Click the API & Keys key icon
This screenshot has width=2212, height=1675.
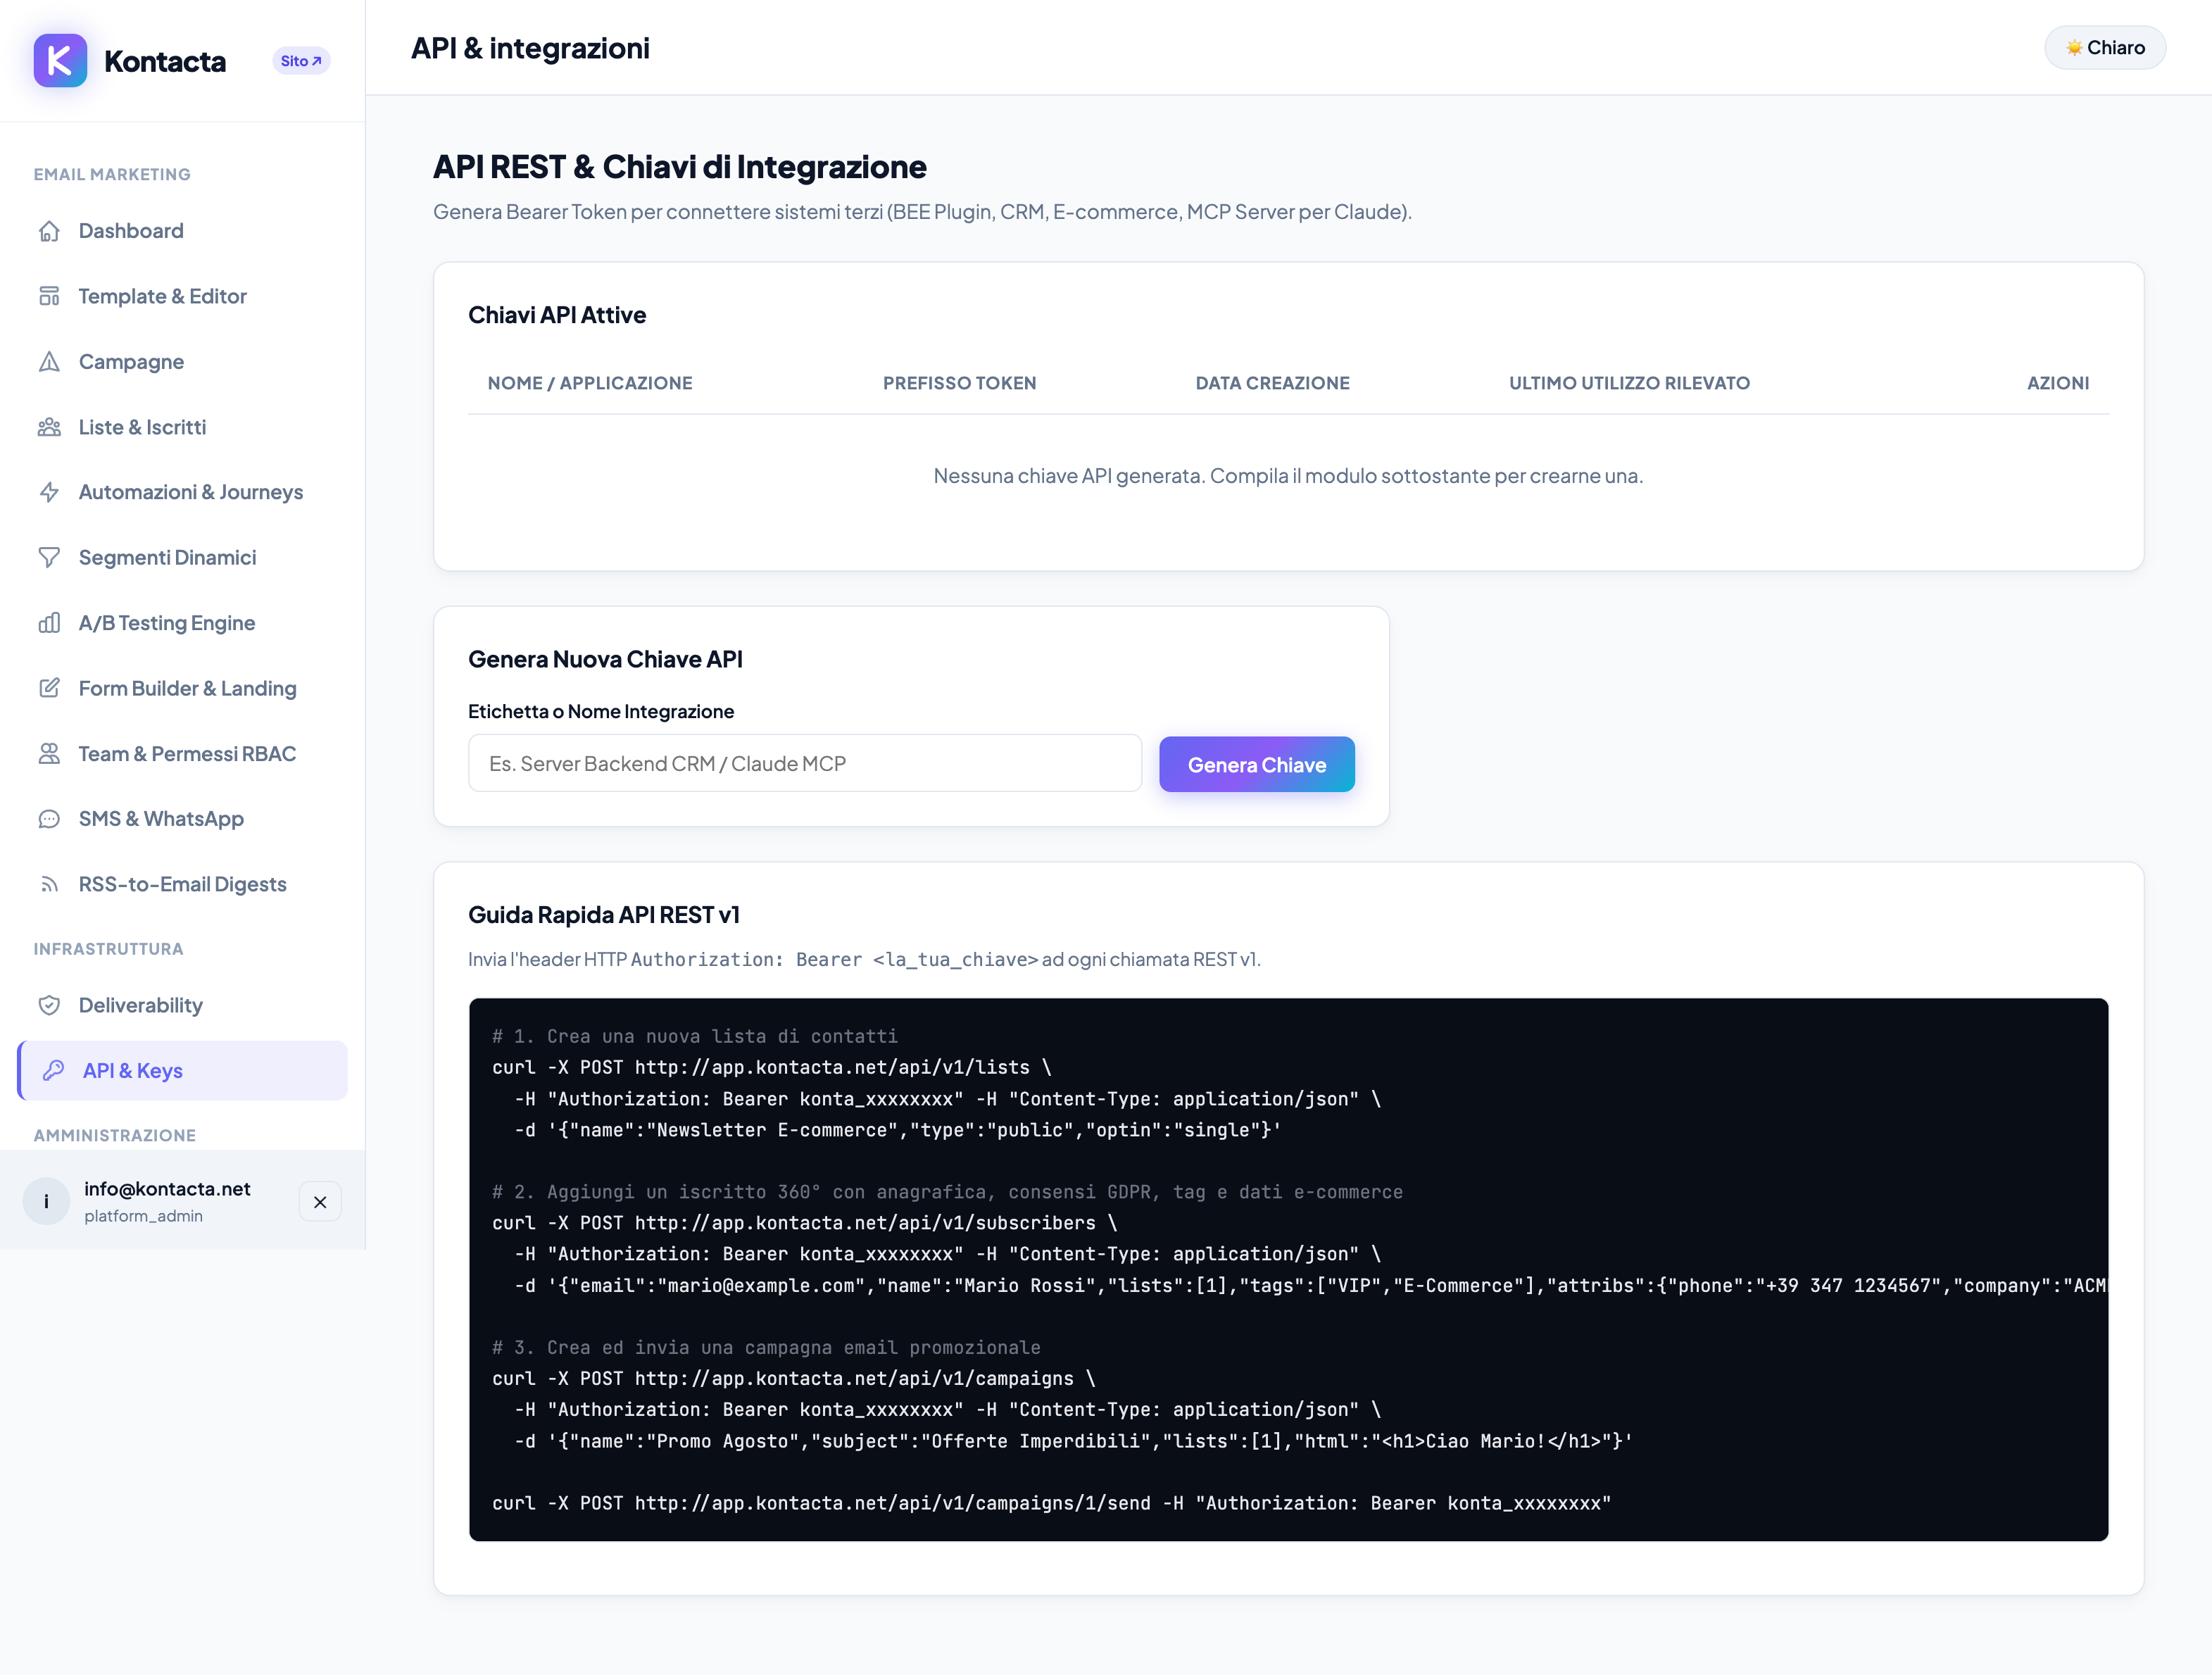coord(53,1070)
